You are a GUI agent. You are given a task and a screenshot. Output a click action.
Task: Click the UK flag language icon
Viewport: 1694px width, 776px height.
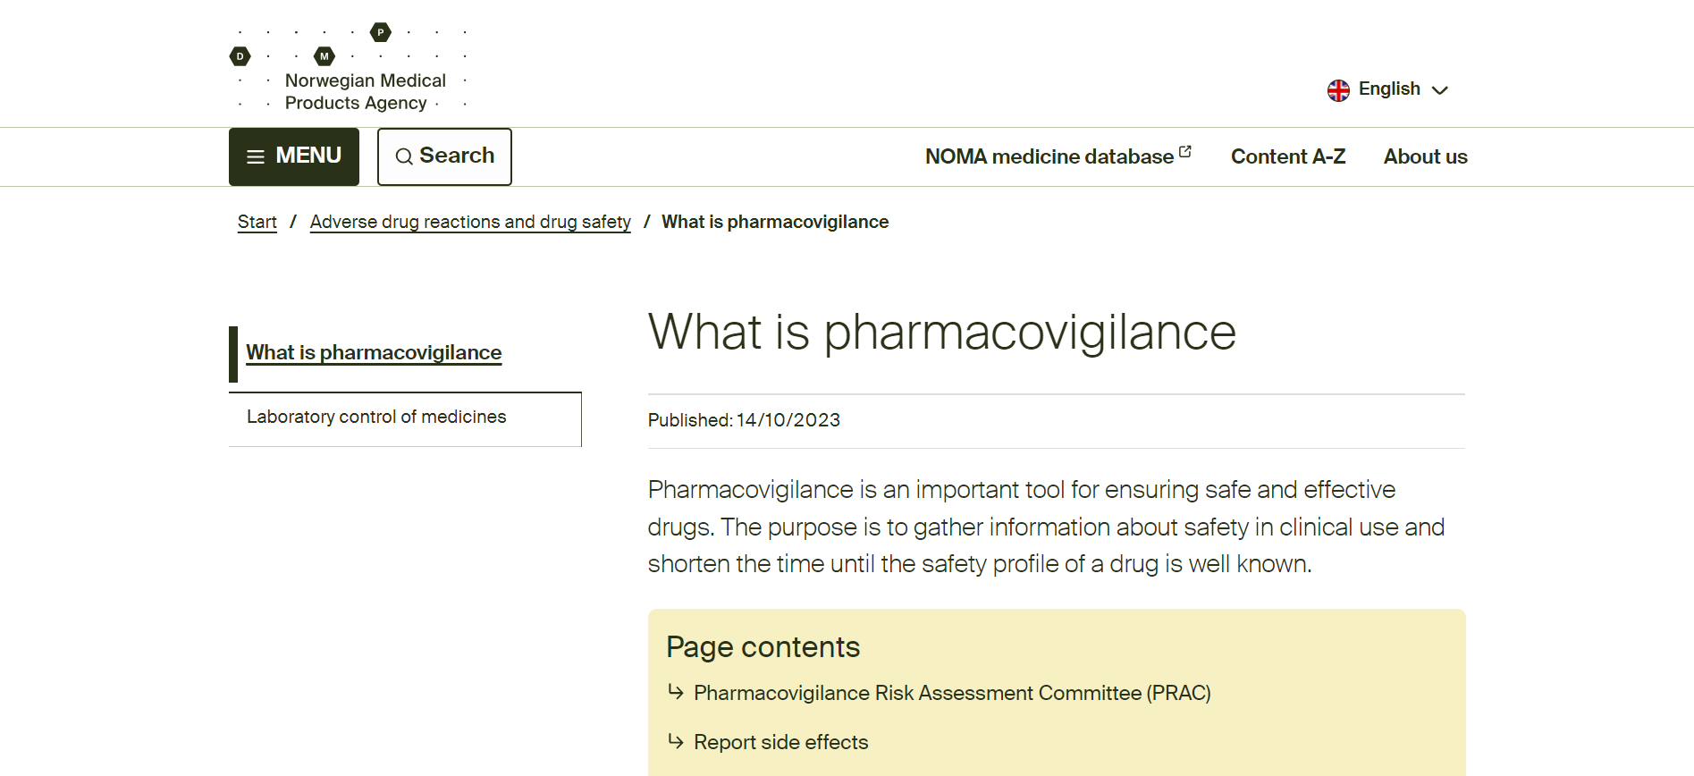(x=1338, y=90)
